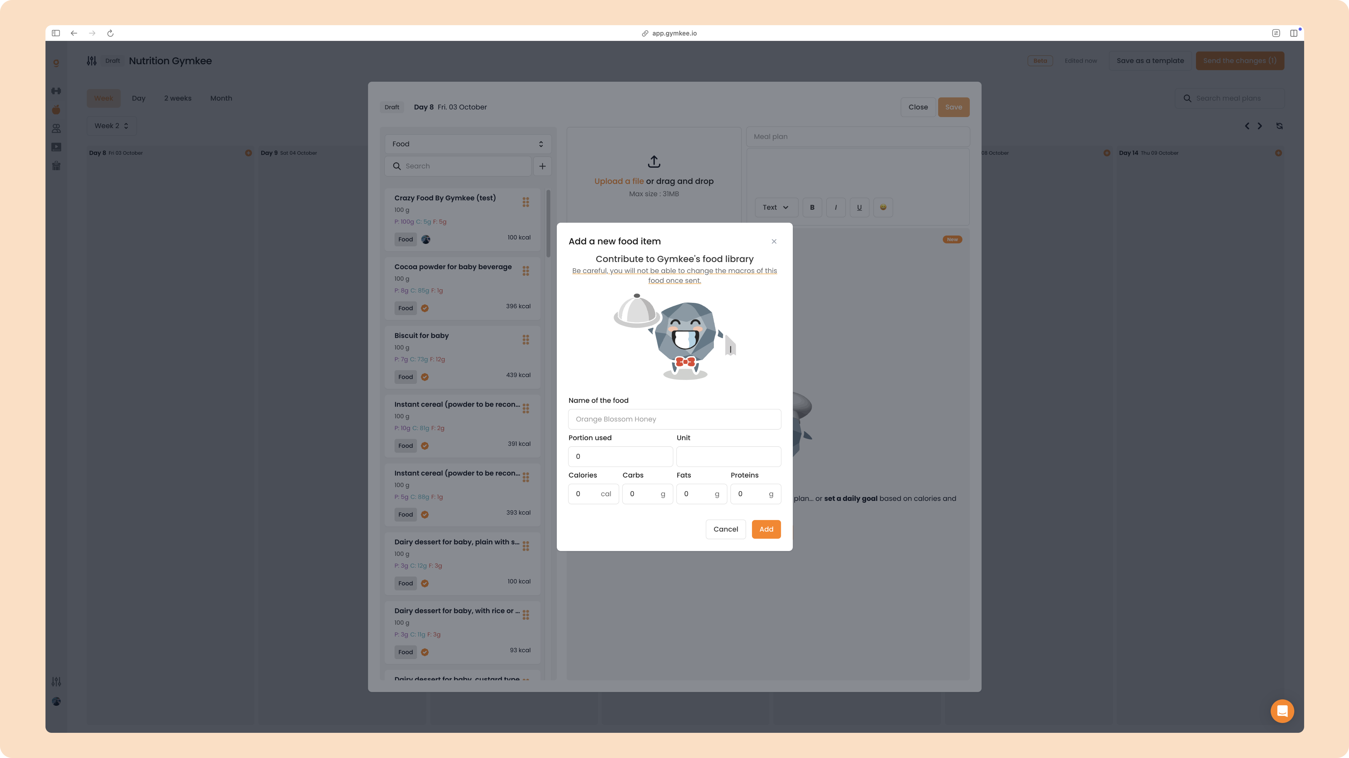The width and height of the screenshot is (1349, 758).
Task: Add item to Day 14 column
Action: point(1278,153)
